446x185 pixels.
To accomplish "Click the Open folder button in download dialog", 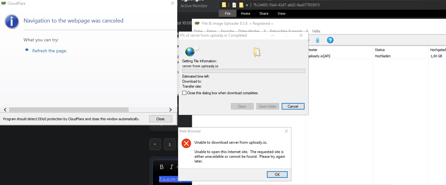I will tap(268, 106).
